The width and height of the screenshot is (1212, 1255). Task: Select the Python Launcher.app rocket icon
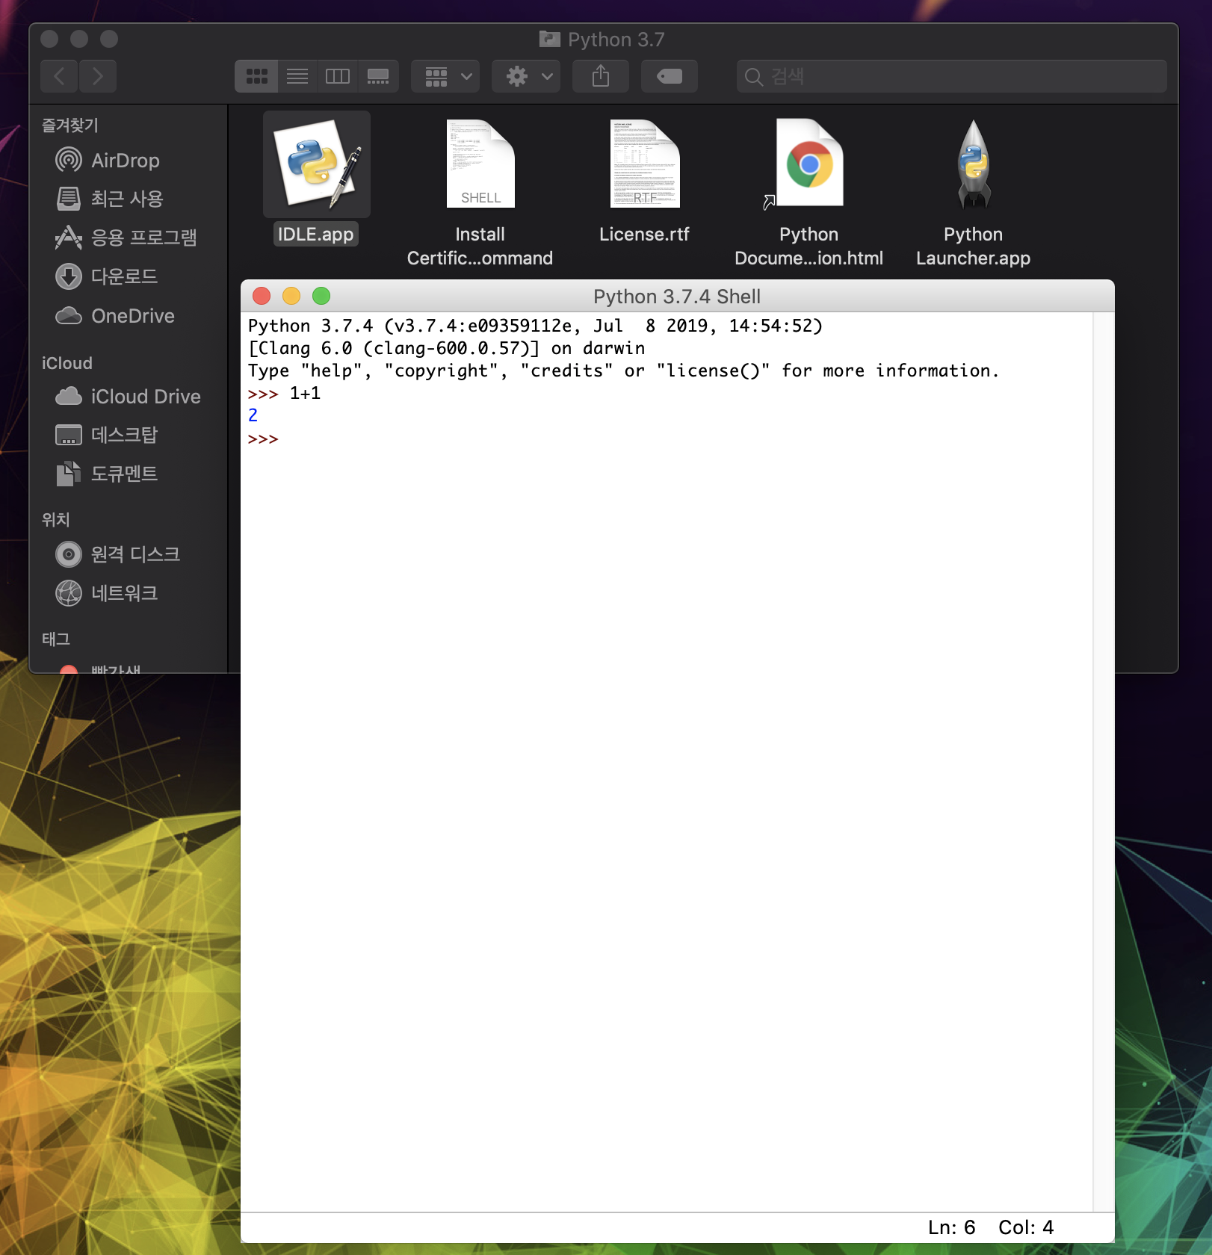click(974, 164)
